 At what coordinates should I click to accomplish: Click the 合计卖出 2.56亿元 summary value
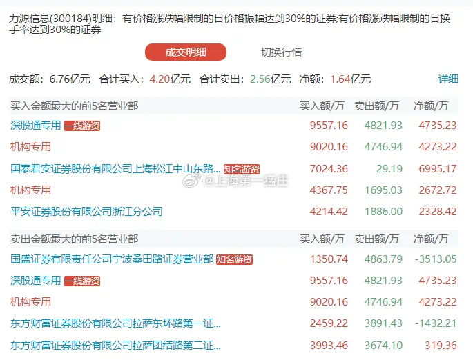(x=271, y=79)
